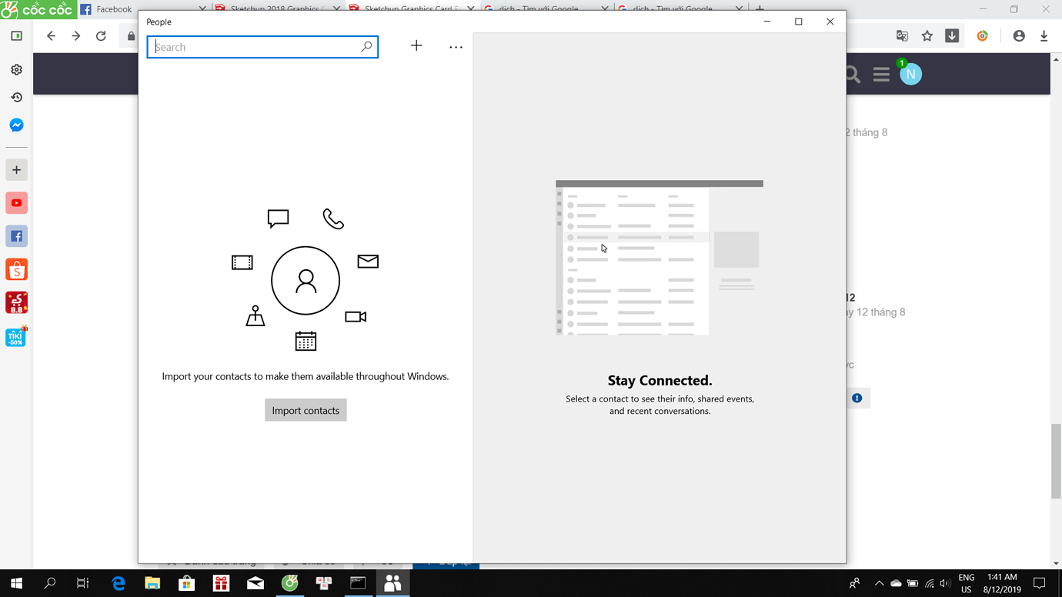The height and width of the screenshot is (597, 1062).
Task: Switch input language via ENG US indicator
Action: coord(967,583)
